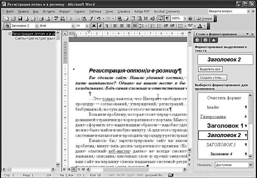Open the Формат menu
Screen dimensions: 257x178
[x=65, y=11]
